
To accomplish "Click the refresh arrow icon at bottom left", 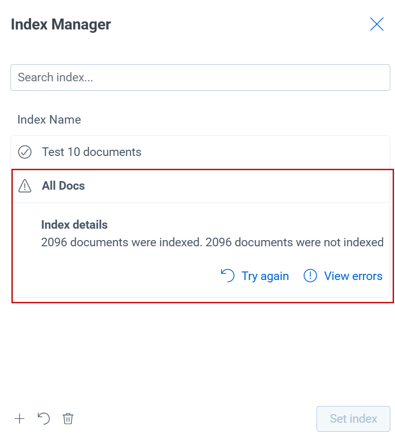I will [x=44, y=419].
